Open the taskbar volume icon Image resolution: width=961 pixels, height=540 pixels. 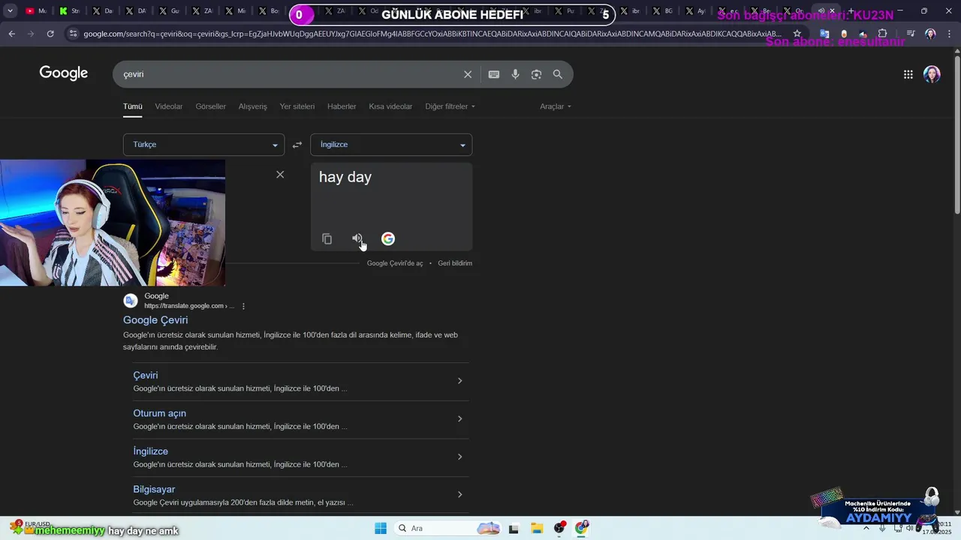point(909,528)
